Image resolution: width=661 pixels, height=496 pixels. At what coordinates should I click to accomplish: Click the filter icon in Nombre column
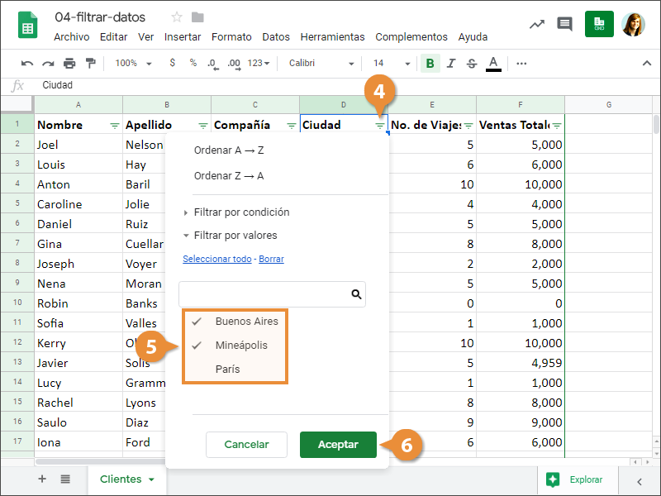(x=114, y=126)
